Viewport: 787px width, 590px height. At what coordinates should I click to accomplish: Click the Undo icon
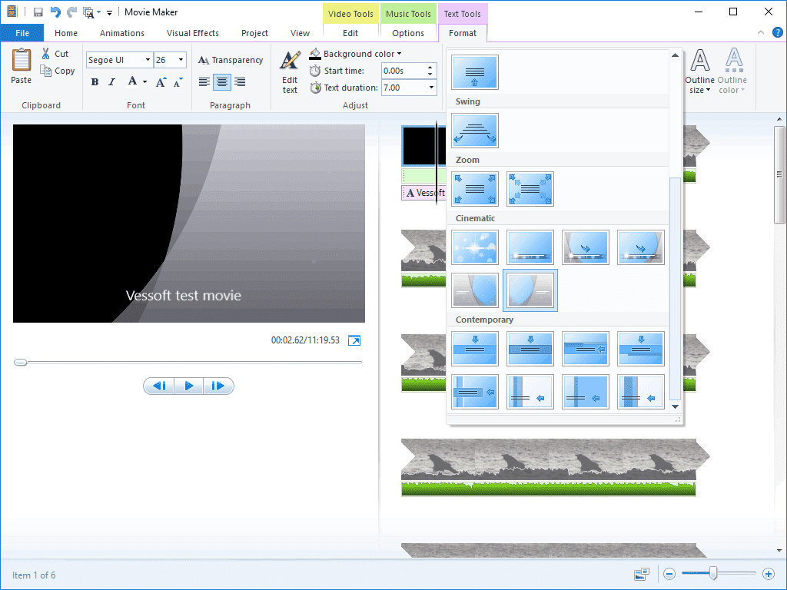tap(55, 12)
